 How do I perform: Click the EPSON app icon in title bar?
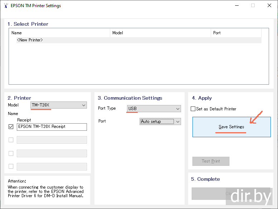pos(5,6)
